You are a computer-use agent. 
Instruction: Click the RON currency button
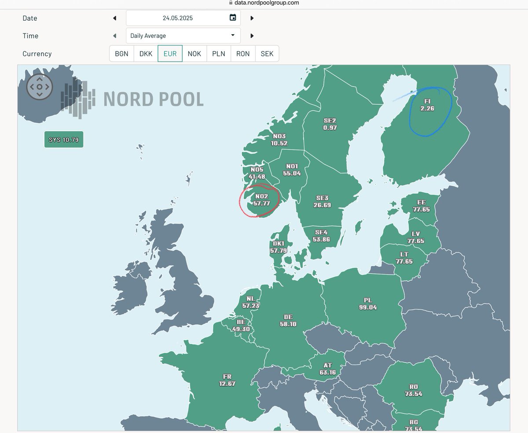(x=243, y=53)
